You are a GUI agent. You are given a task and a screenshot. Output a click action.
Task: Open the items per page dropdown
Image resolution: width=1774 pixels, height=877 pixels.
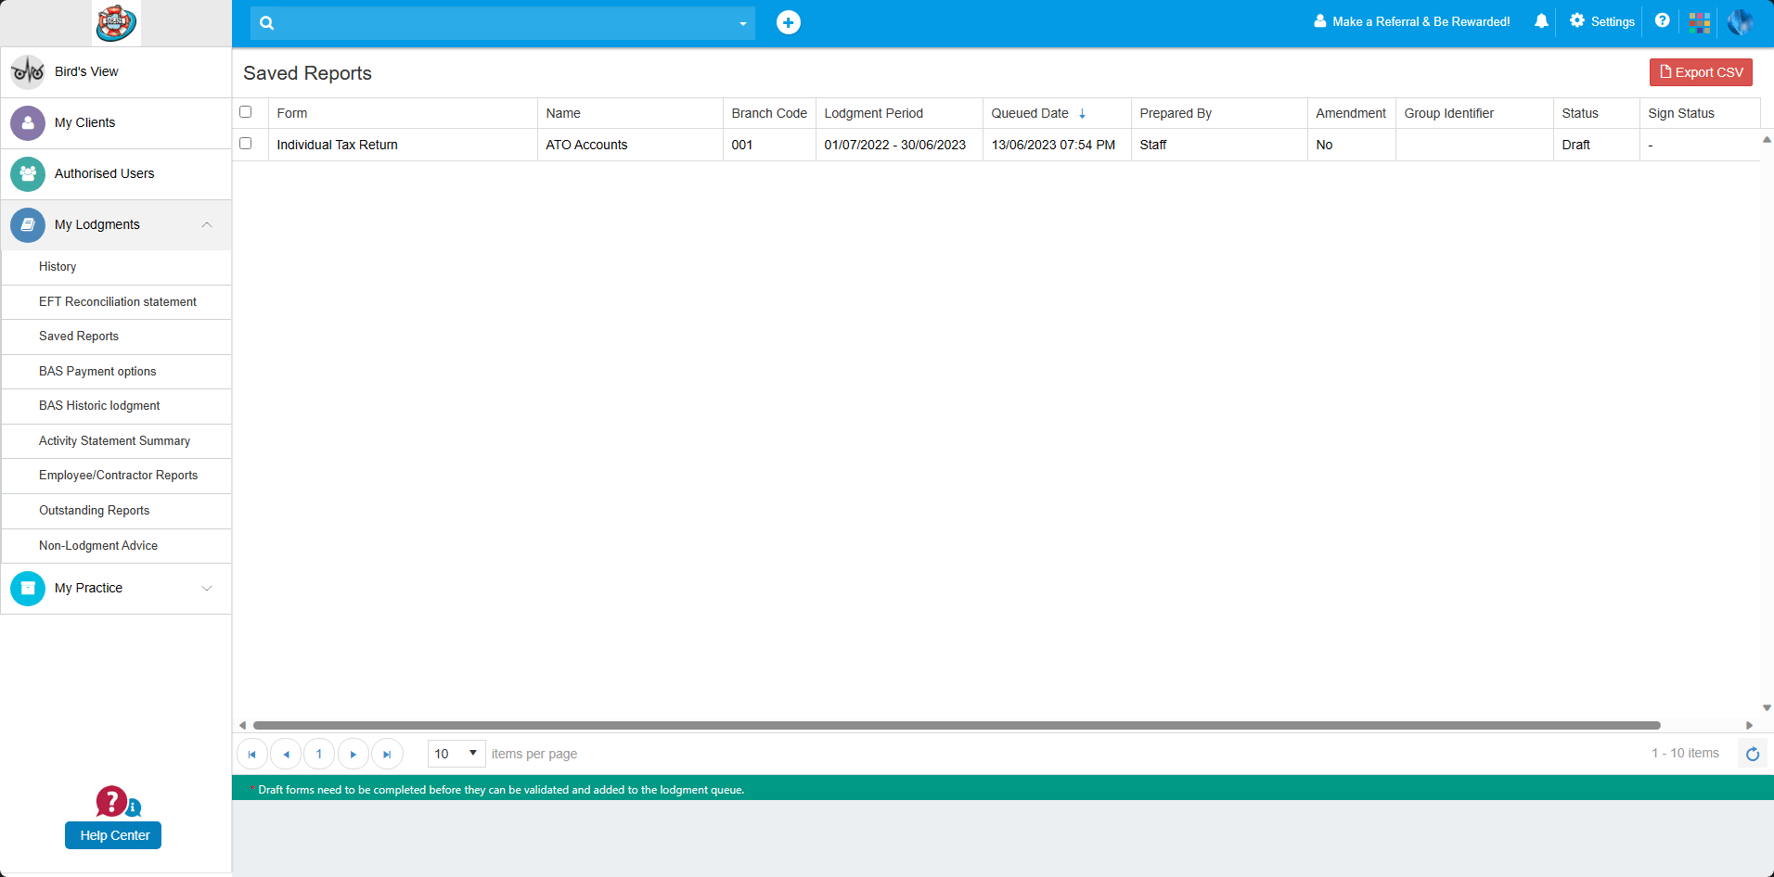click(x=456, y=754)
